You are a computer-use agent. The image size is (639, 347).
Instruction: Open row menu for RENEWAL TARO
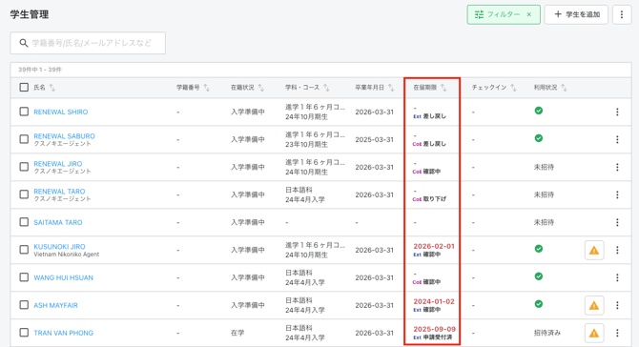click(x=617, y=194)
